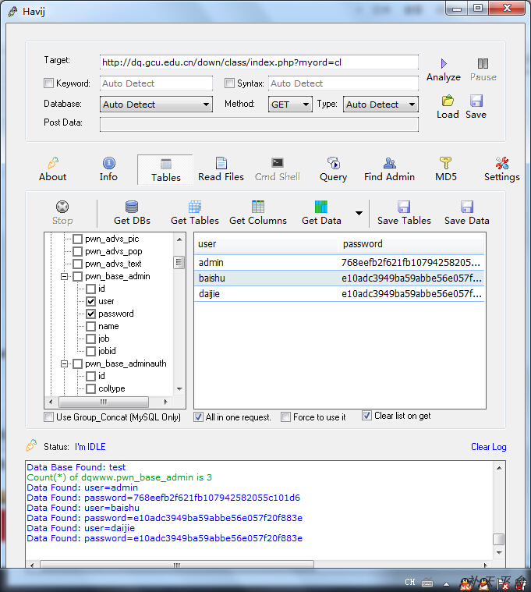This screenshot has height=592, width=531.
Task: Click the Target URL field
Action: (x=259, y=62)
